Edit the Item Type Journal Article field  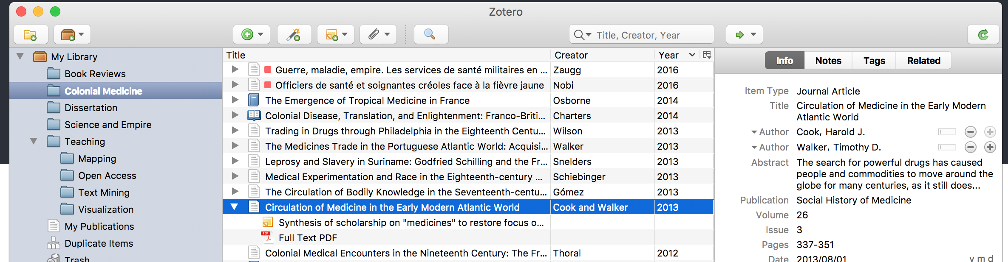828,91
